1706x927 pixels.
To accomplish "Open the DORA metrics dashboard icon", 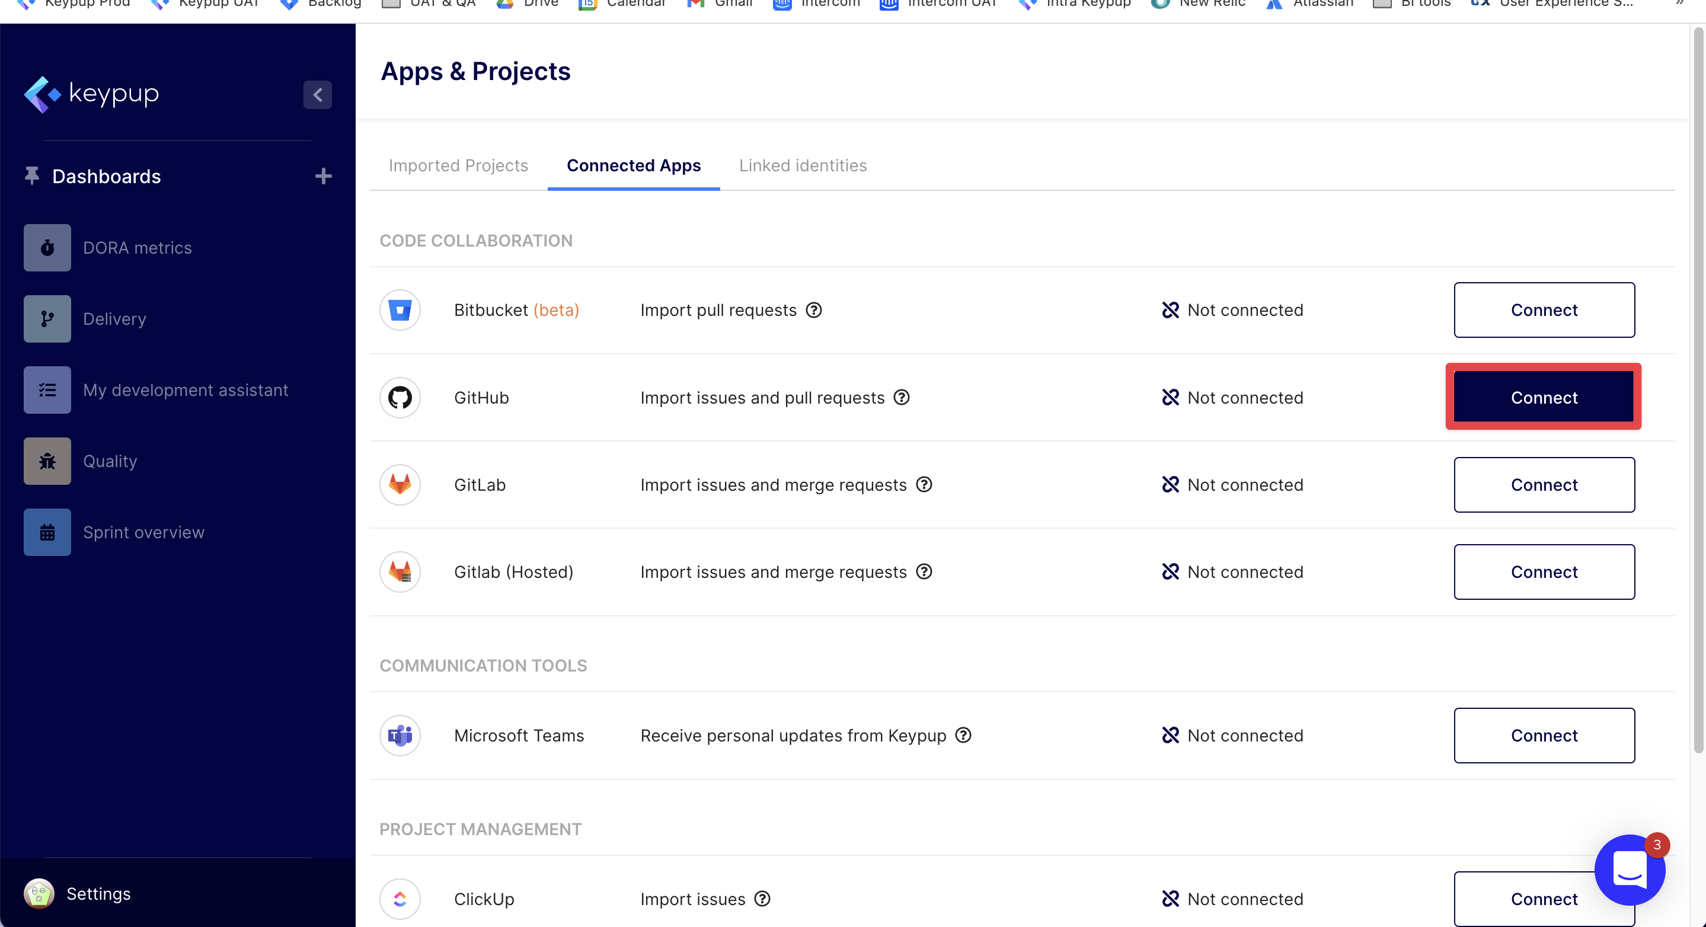I will click(47, 248).
